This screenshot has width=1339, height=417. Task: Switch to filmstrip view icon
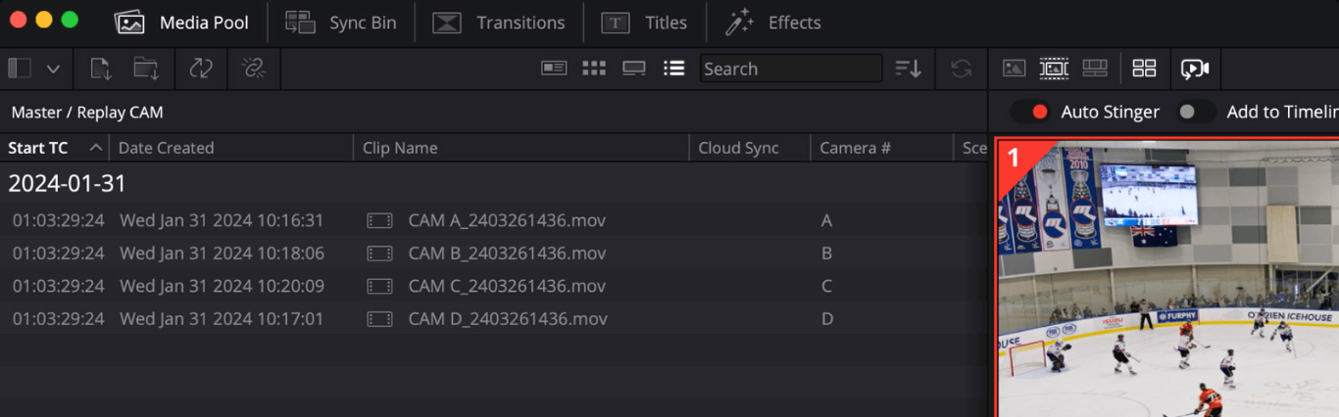pyautogui.click(x=634, y=69)
